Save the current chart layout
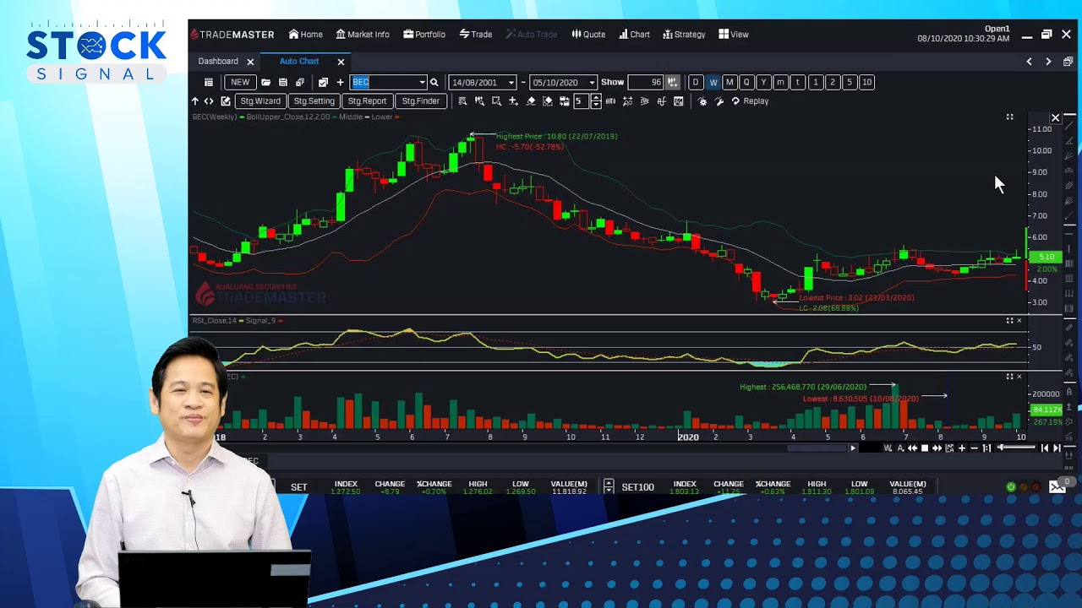This screenshot has width=1082, height=608. coord(282,82)
